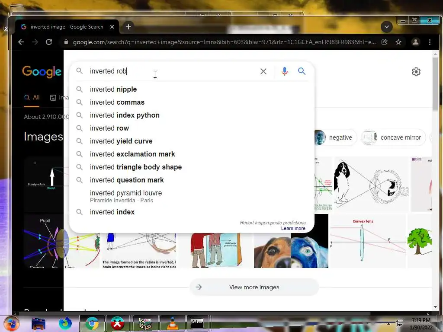
Task: Open VLC media player from taskbar
Action: [172, 323]
